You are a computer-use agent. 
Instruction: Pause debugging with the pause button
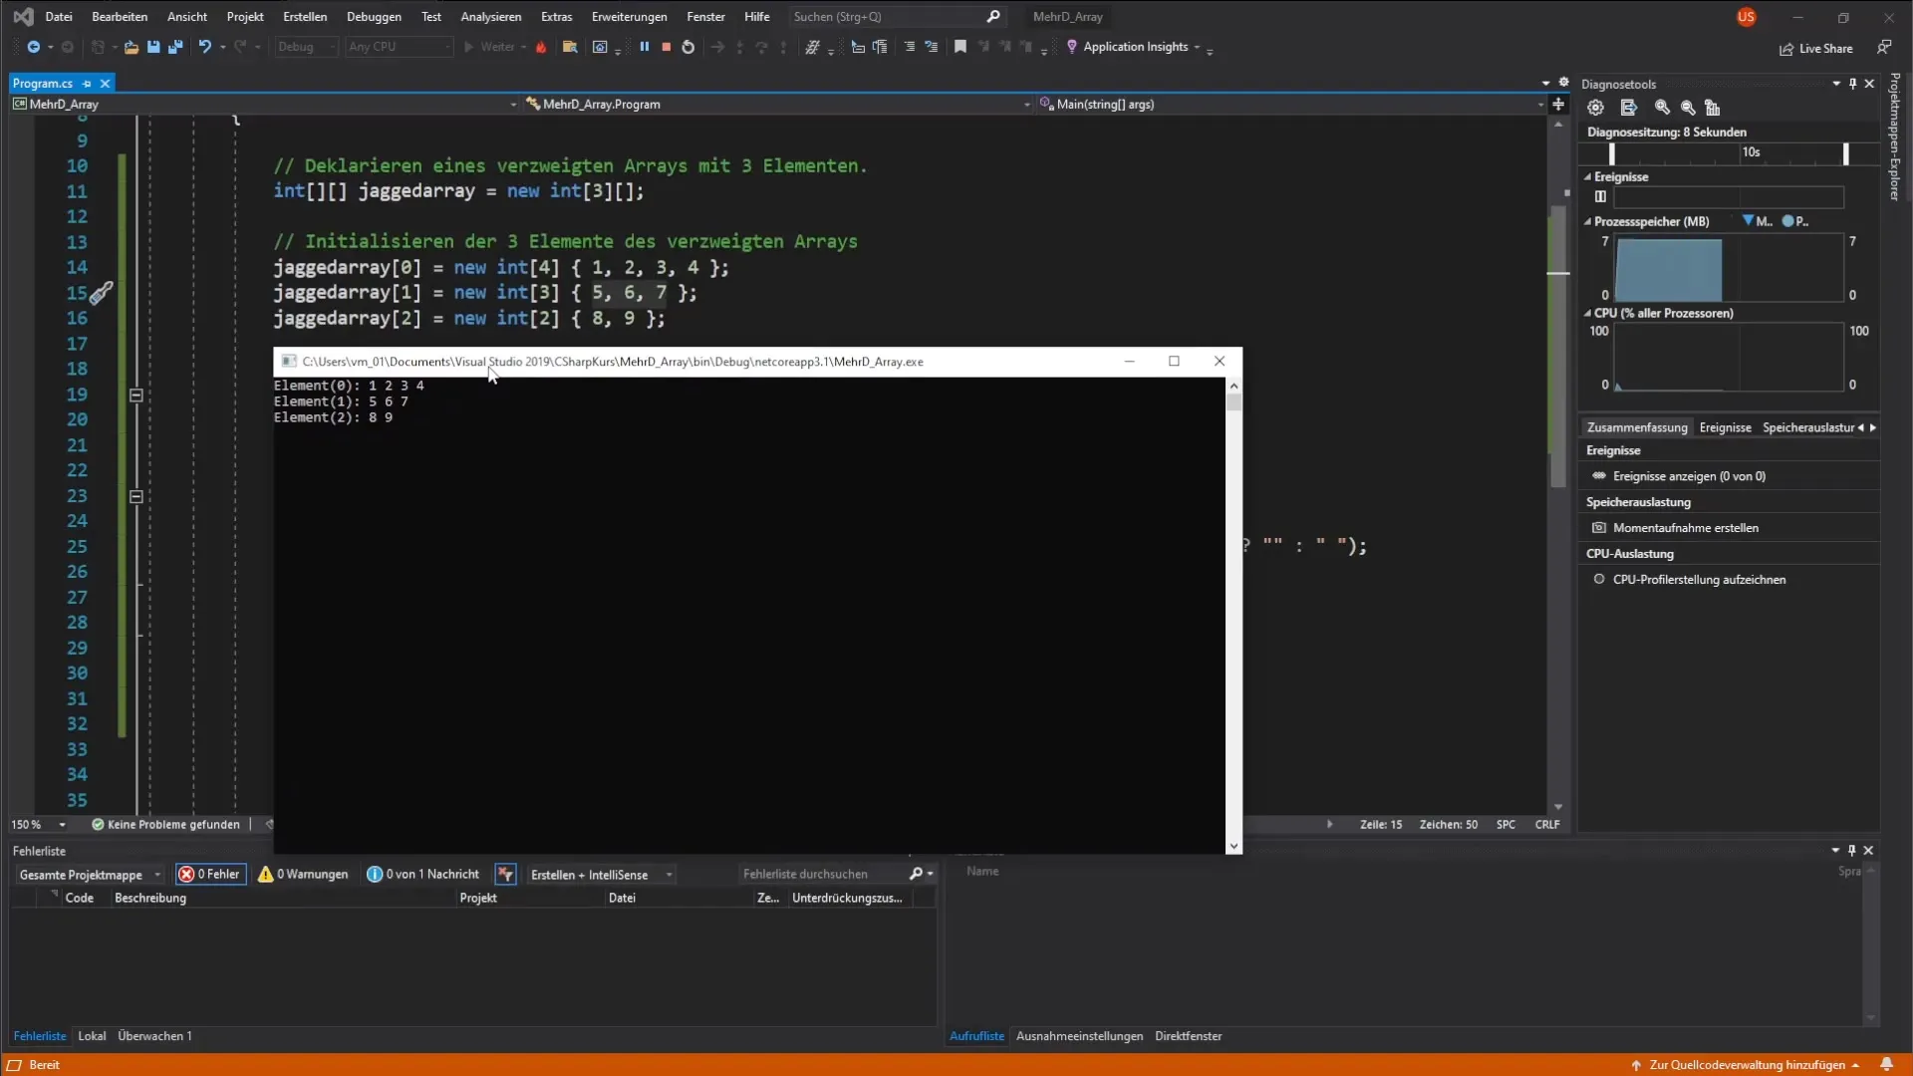pos(644,47)
